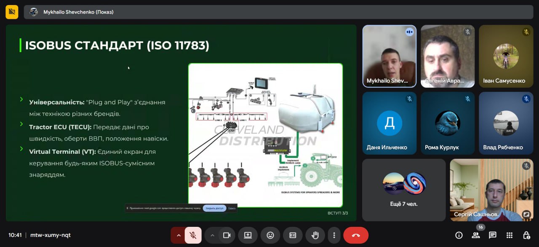Click the yellow presentation icon at top left
The height and width of the screenshot is (247, 539).
click(x=12, y=12)
